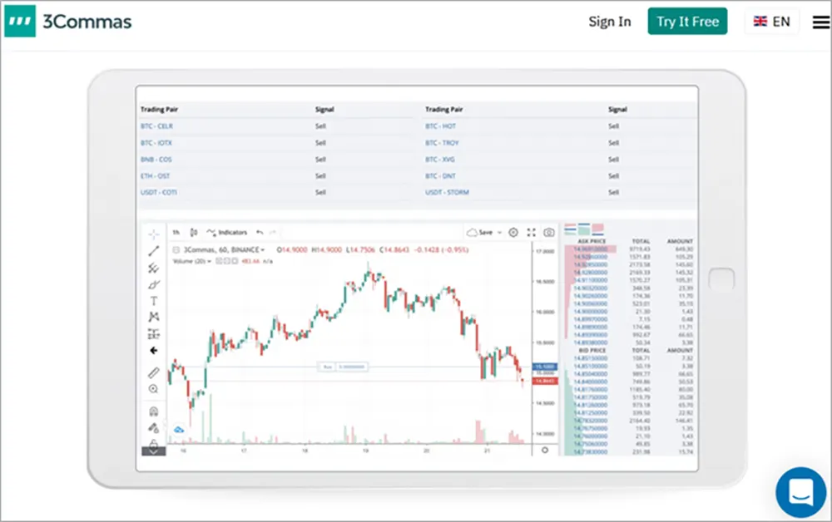This screenshot has width=832, height=522.
Task: Select the pitchfork/Fibonacci tool
Action: click(153, 268)
